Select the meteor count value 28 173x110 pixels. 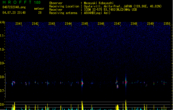pos(40,13)
